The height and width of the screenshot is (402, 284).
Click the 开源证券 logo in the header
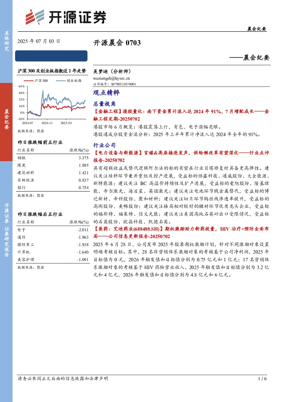[x=66, y=17]
